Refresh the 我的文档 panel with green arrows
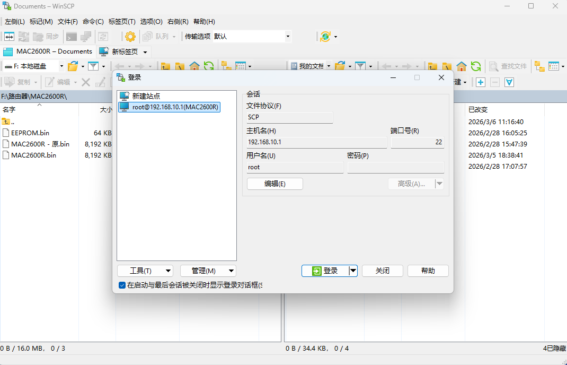567x365 pixels. tap(475, 66)
